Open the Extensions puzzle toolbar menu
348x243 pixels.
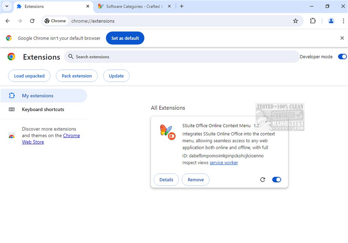point(312,21)
